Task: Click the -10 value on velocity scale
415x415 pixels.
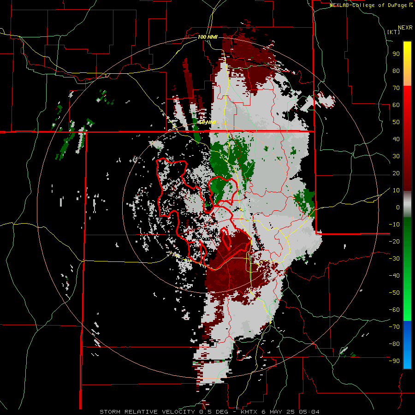Action: (394, 225)
